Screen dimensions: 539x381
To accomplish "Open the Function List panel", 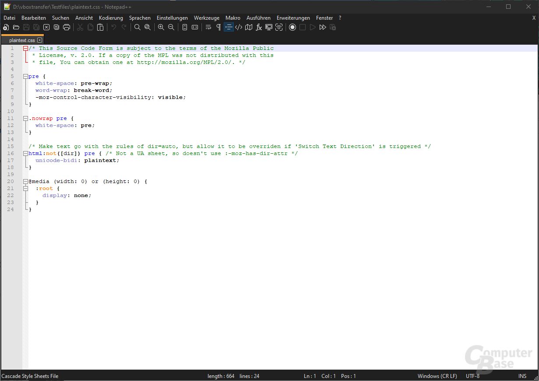I will (259, 27).
